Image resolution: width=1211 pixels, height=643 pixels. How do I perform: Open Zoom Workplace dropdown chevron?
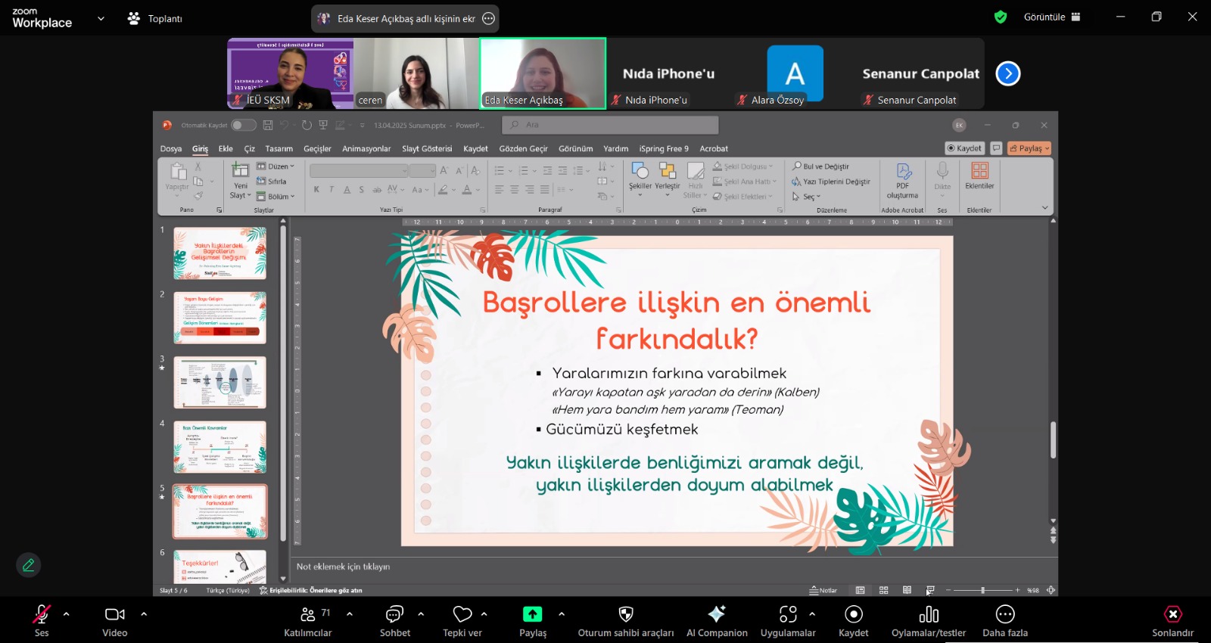tap(101, 19)
